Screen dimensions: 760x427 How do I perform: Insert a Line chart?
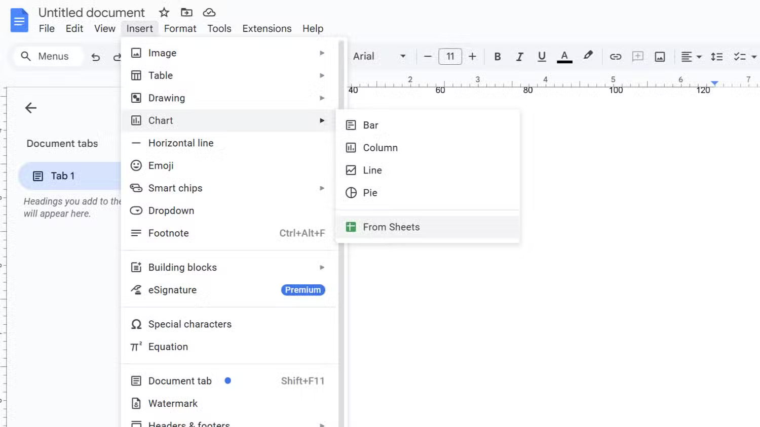(x=428, y=170)
